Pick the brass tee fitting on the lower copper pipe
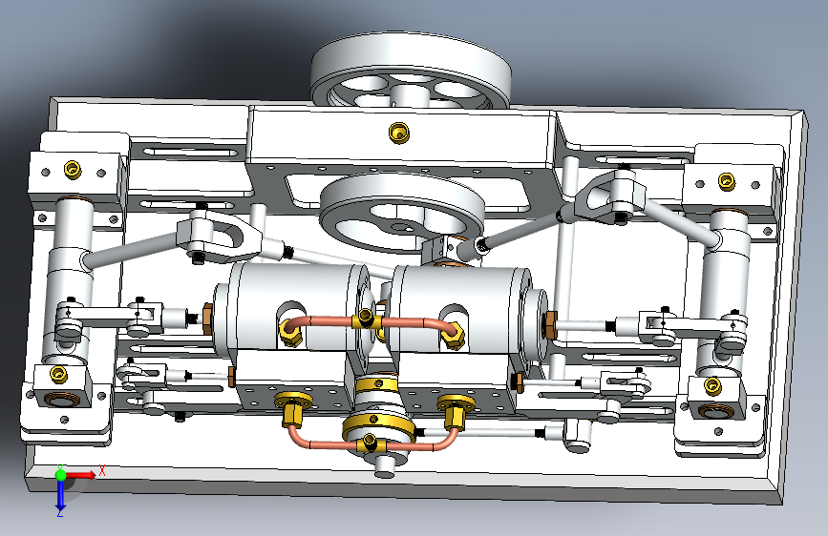 pyautogui.click(x=371, y=443)
